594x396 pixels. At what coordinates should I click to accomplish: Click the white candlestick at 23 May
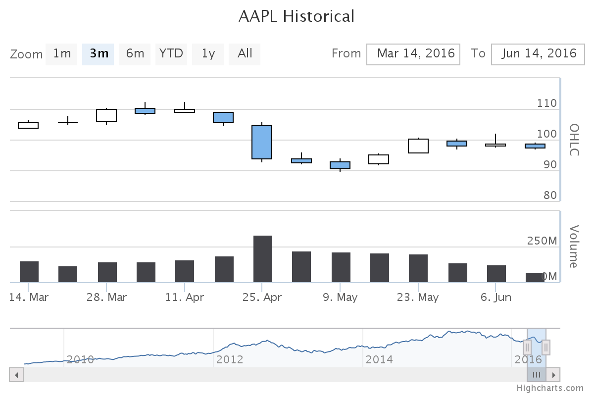click(418, 146)
